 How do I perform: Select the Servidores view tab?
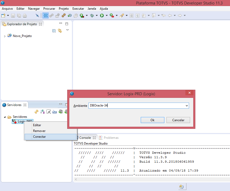pyautogui.click(x=14, y=105)
